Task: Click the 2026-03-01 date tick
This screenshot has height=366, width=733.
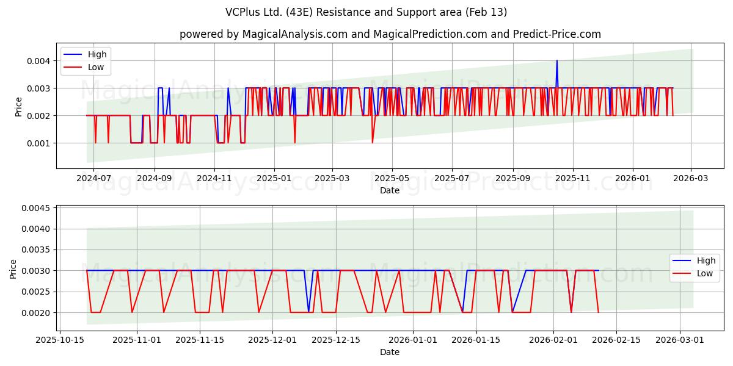Action: pyautogui.click(x=680, y=340)
